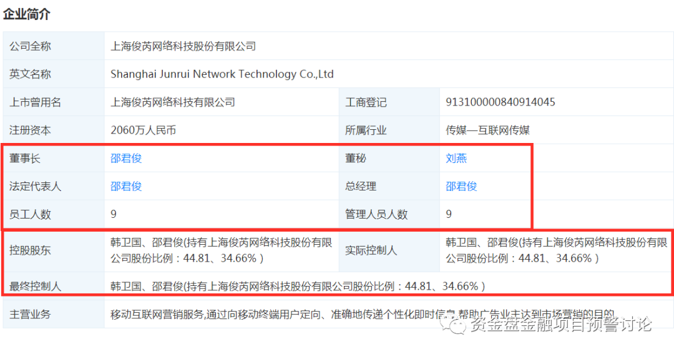Select the 管理人员人数 label cell
Viewport: 674px width, 354px height.
389,214
